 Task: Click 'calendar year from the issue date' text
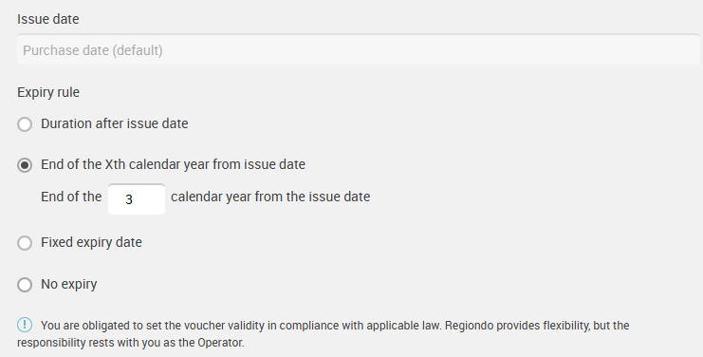[x=270, y=197]
